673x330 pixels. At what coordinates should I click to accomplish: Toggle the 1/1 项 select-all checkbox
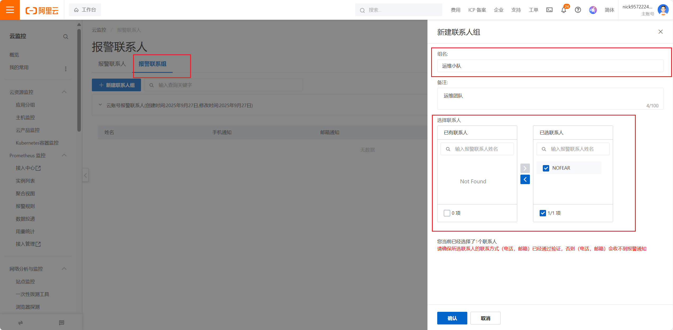coord(543,213)
